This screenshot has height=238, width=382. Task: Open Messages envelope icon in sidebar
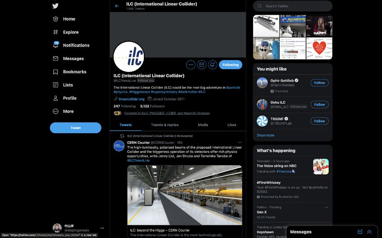[56, 59]
